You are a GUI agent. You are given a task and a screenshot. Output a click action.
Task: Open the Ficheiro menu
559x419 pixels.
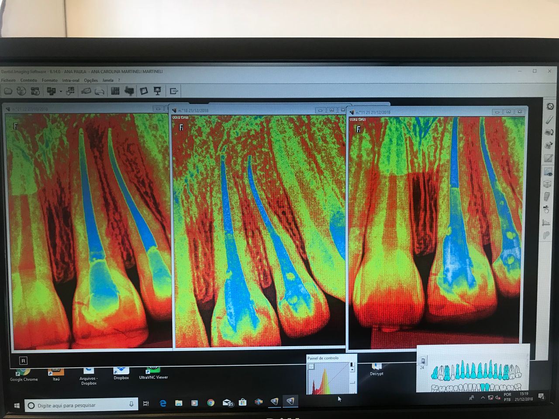(x=8, y=80)
